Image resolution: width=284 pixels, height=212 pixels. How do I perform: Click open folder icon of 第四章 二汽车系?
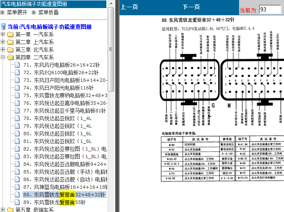[x=10, y=57]
